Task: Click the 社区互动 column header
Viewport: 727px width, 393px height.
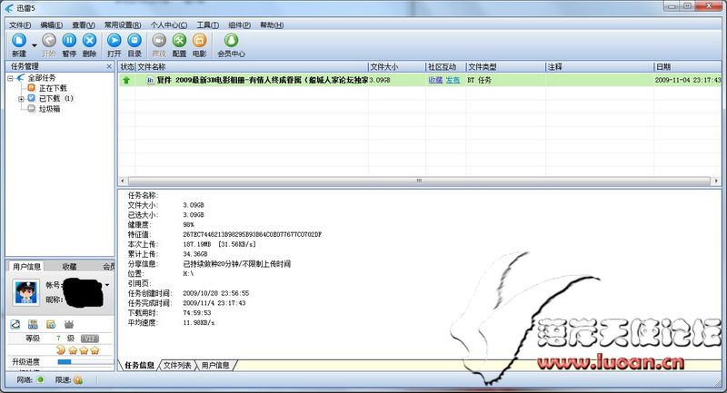Action: (x=445, y=67)
